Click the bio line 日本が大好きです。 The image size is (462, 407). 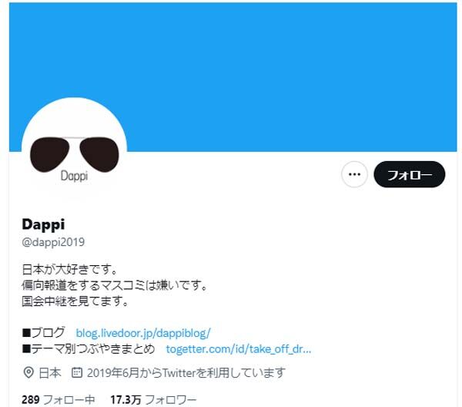[x=70, y=269]
